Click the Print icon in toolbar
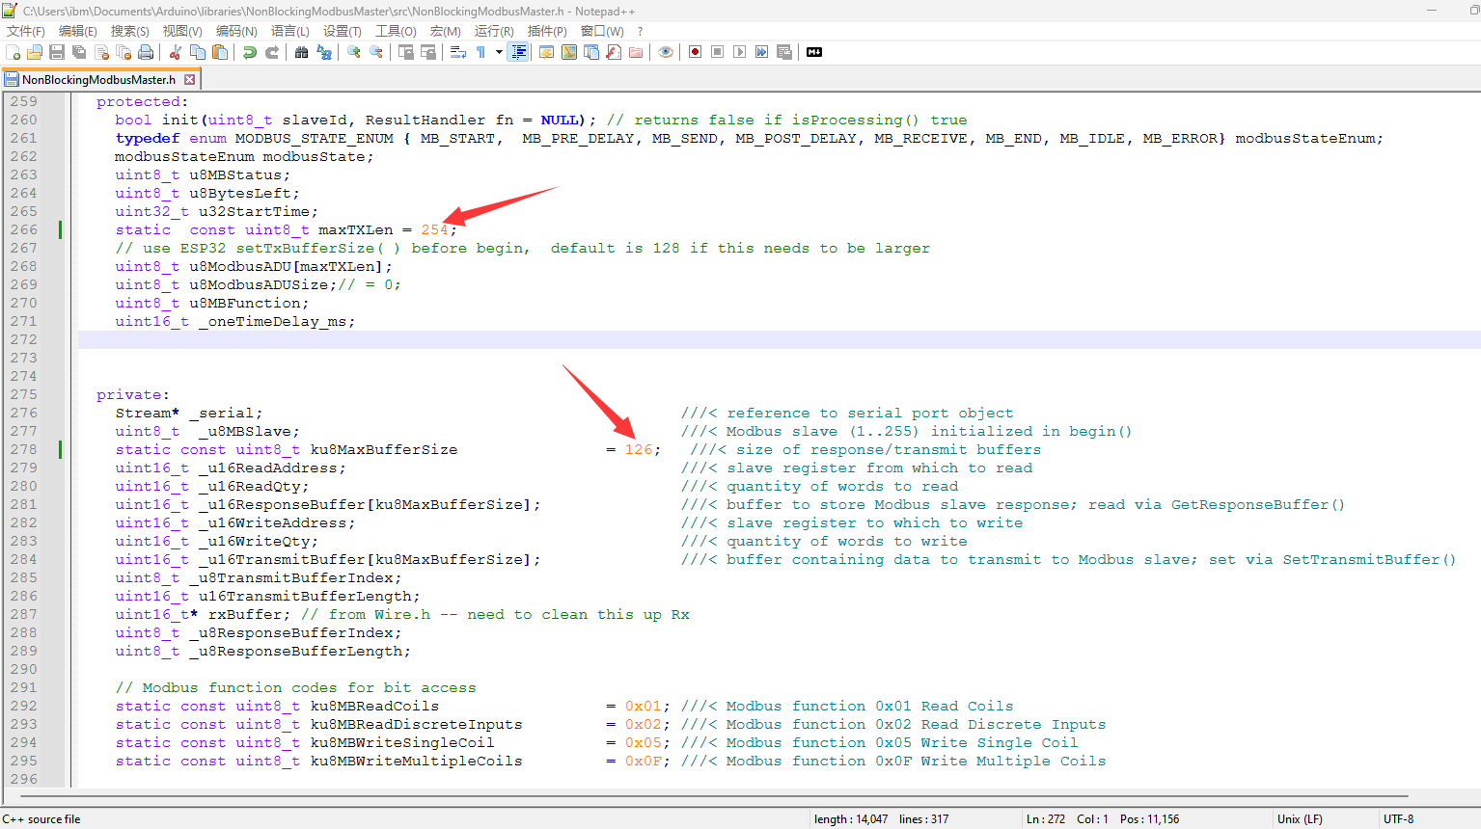The height and width of the screenshot is (829, 1481). click(146, 52)
